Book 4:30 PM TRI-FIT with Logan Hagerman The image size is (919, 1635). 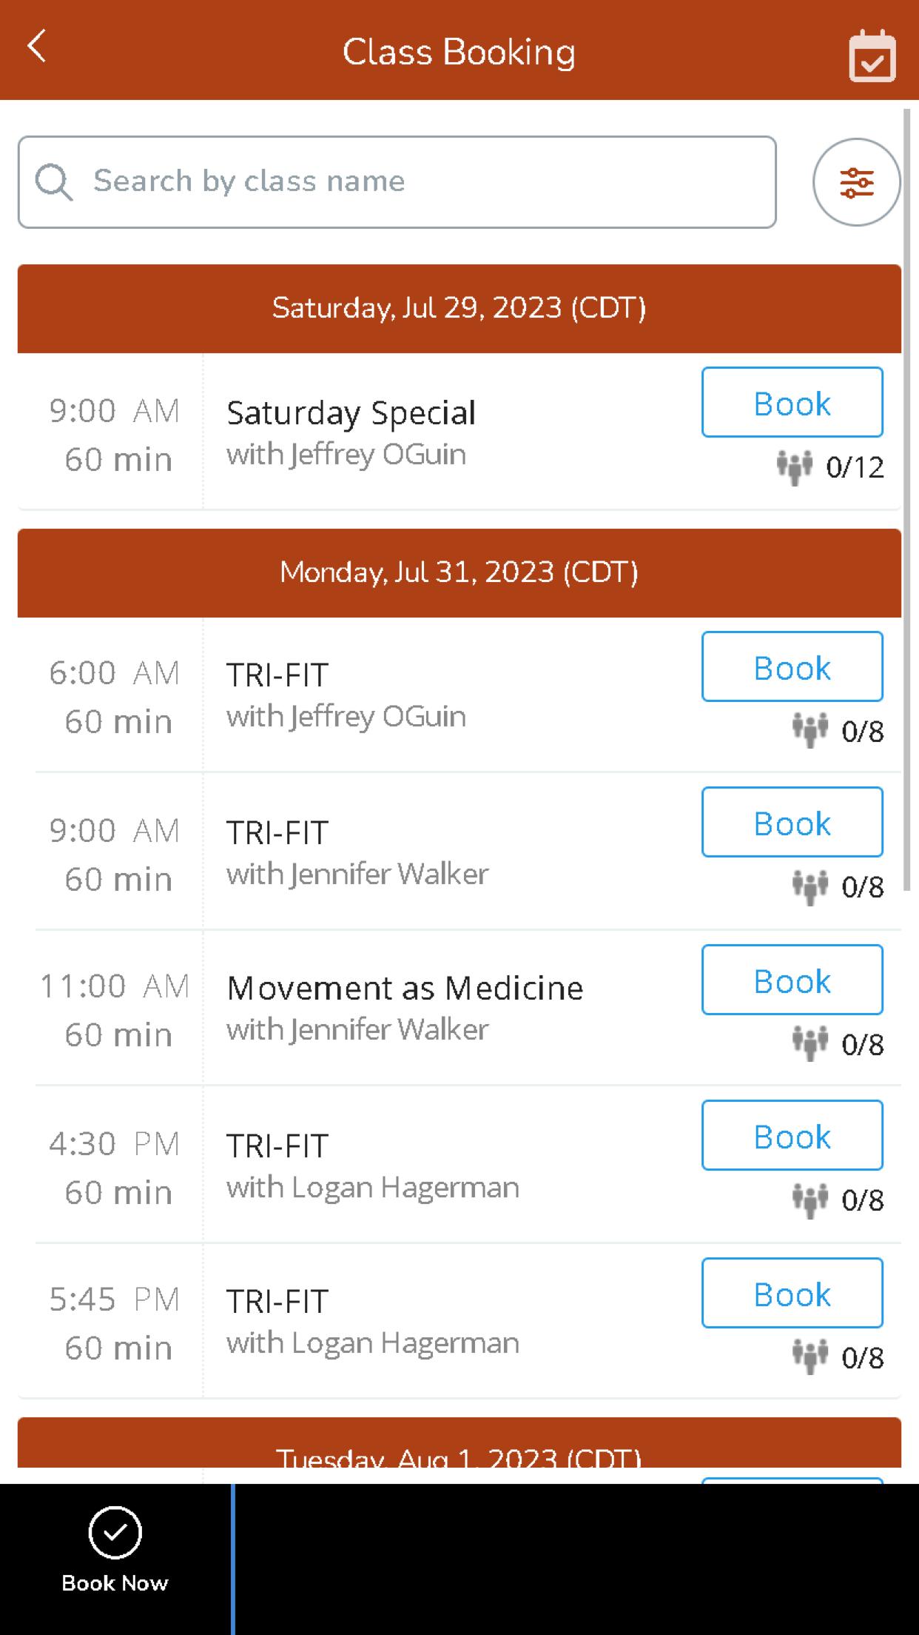792,1135
